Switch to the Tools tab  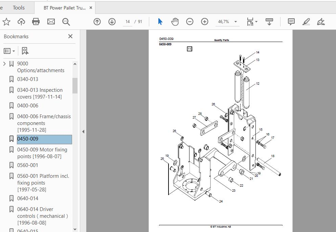click(19, 8)
